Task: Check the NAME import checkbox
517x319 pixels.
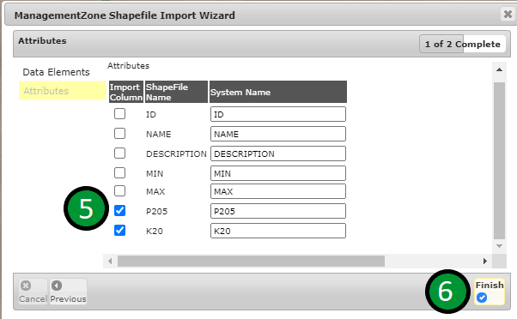Action: click(x=119, y=134)
